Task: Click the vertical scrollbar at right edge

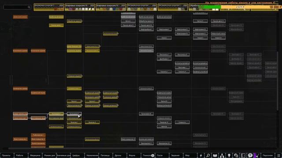Action: [x=278, y=81]
